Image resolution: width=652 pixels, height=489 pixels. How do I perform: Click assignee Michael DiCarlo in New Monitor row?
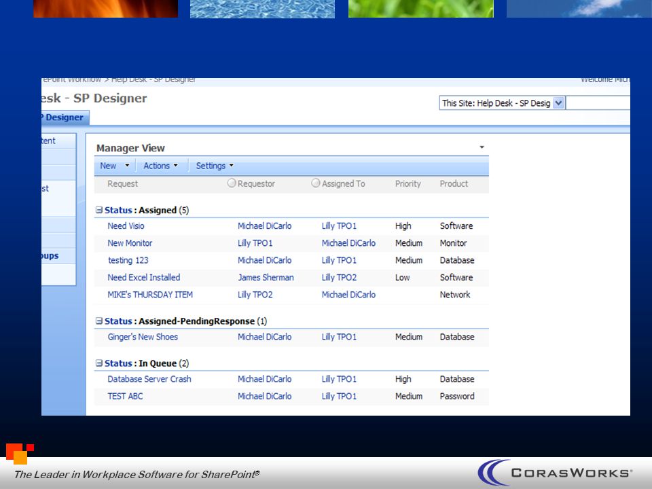pos(348,243)
